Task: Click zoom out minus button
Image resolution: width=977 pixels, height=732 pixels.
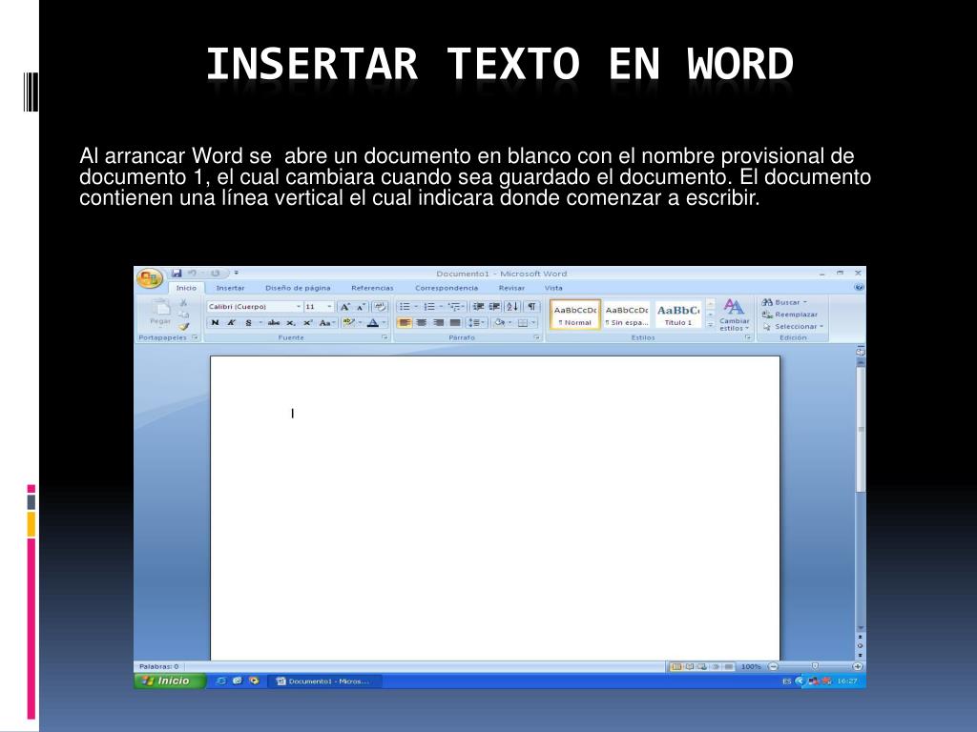Action: 773,666
